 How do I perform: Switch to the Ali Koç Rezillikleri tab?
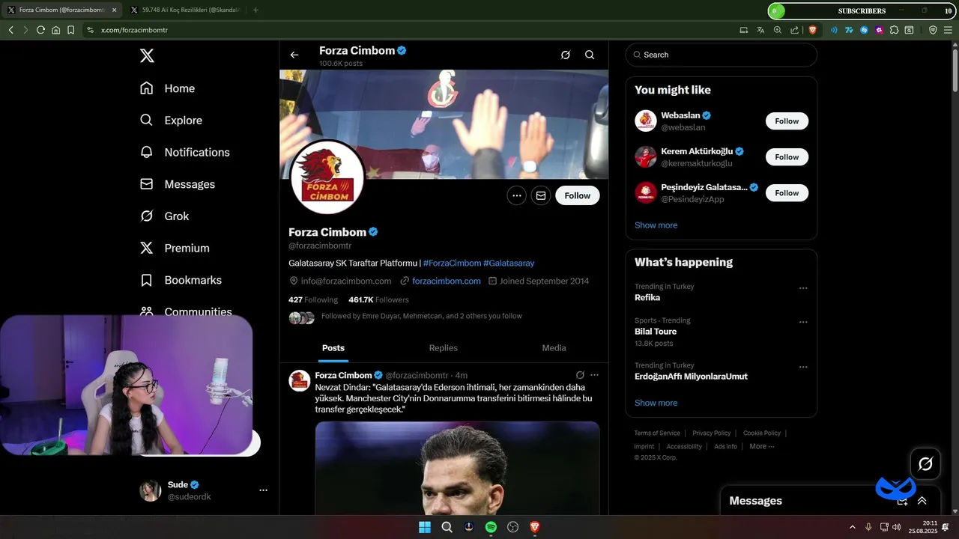click(184, 10)
